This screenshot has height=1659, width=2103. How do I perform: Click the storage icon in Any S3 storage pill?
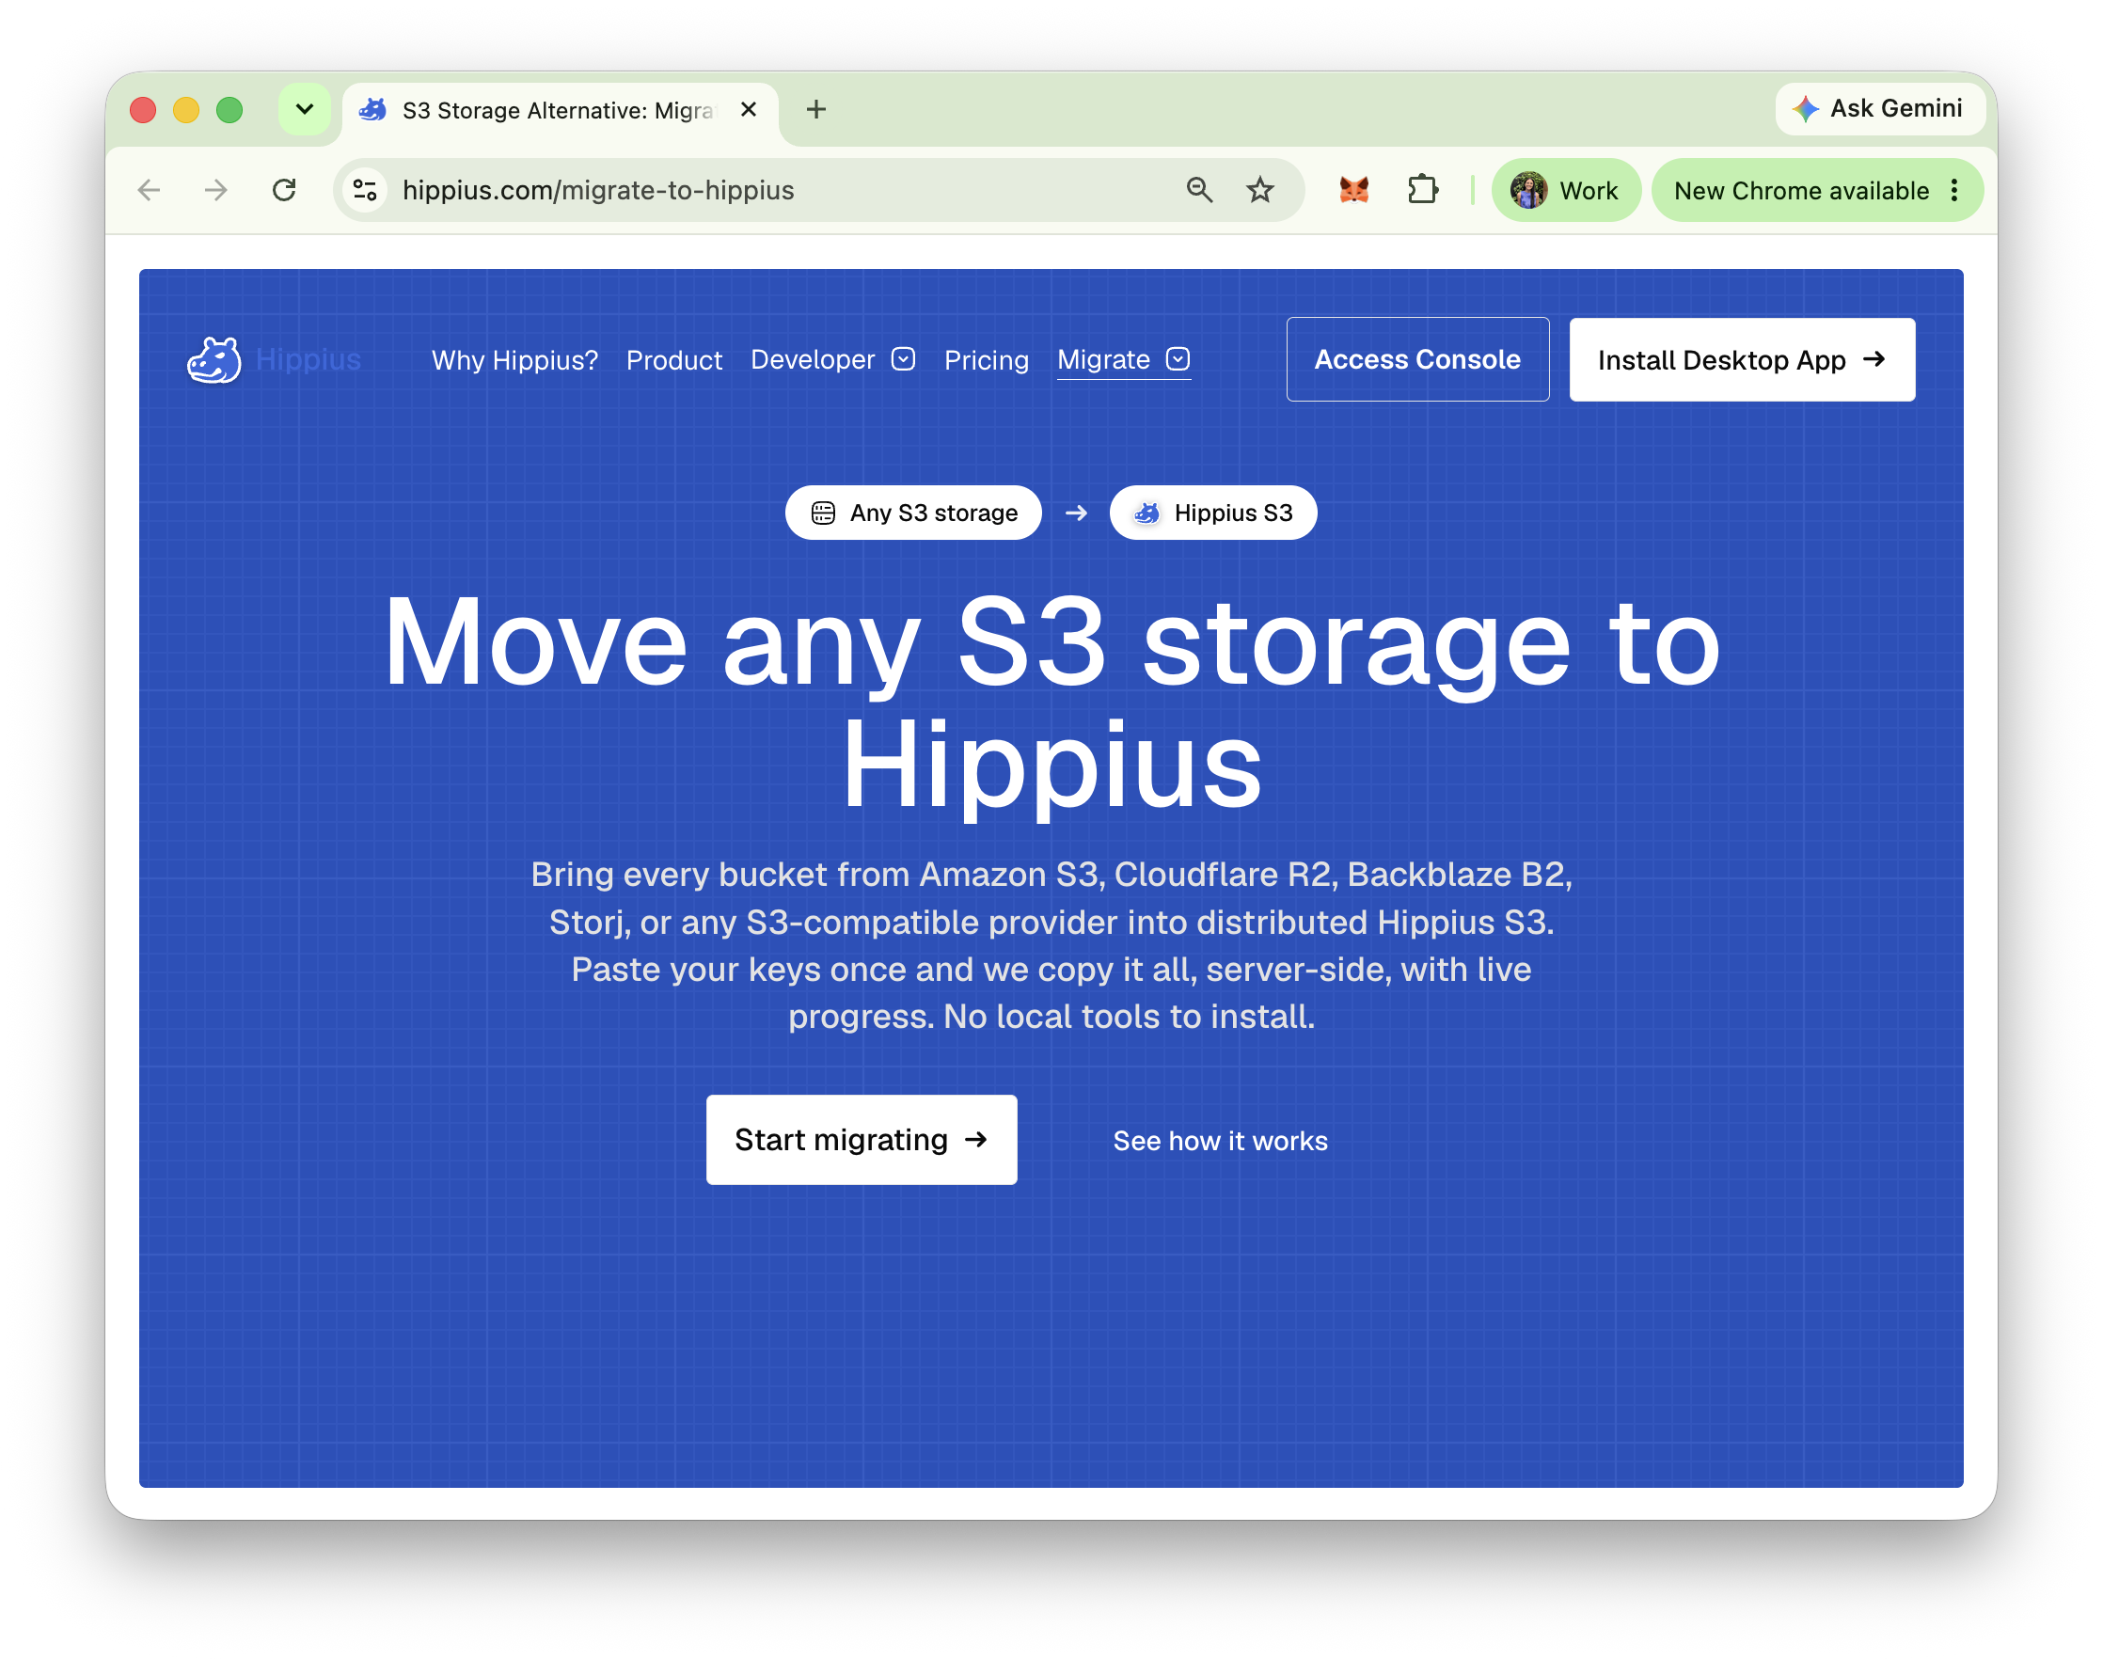(823, 513)
